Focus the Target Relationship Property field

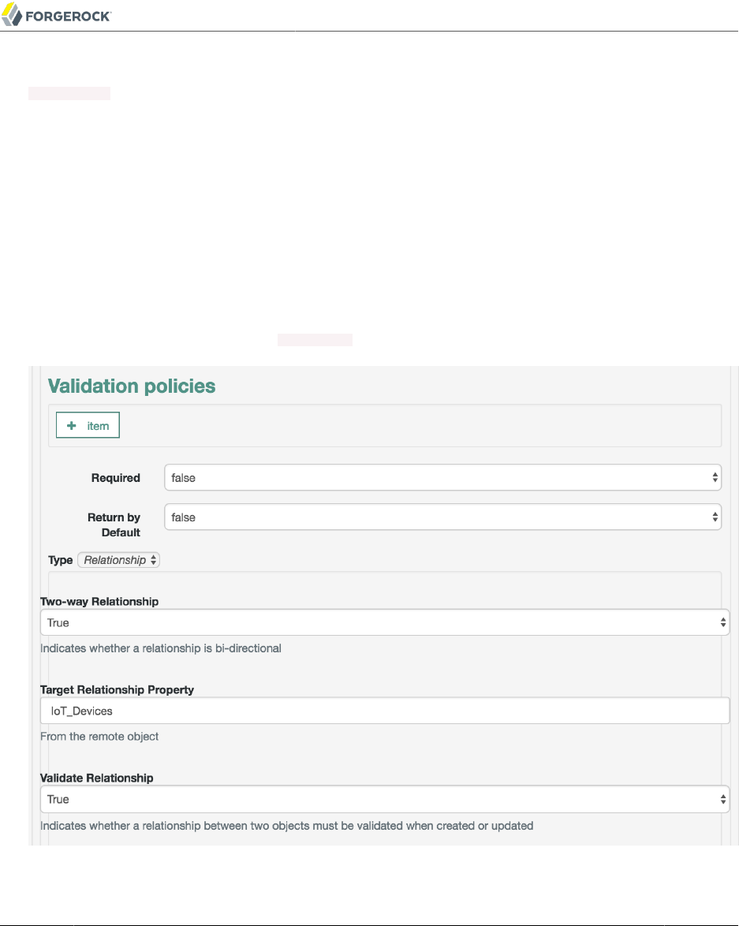385,711
